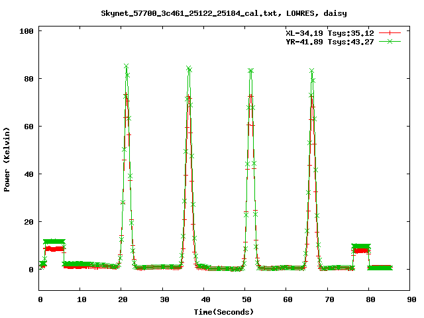Viewport: 424px width, 318px height.
Task: Click y-axis tick label 100
Action: point(26,31)
